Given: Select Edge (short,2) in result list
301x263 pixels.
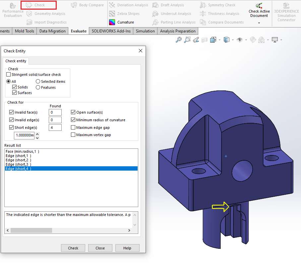Looking at the screenshot, I should point(19,160).
